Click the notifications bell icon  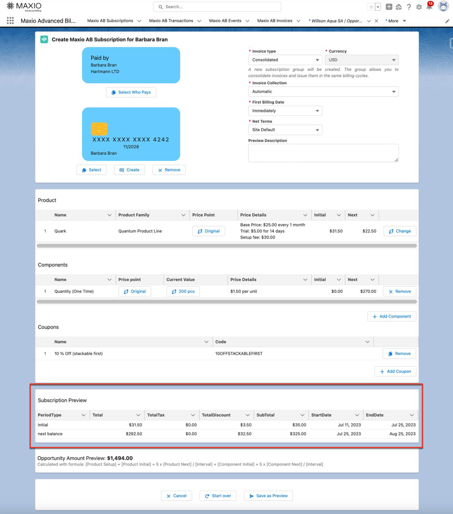pos(429,7)
